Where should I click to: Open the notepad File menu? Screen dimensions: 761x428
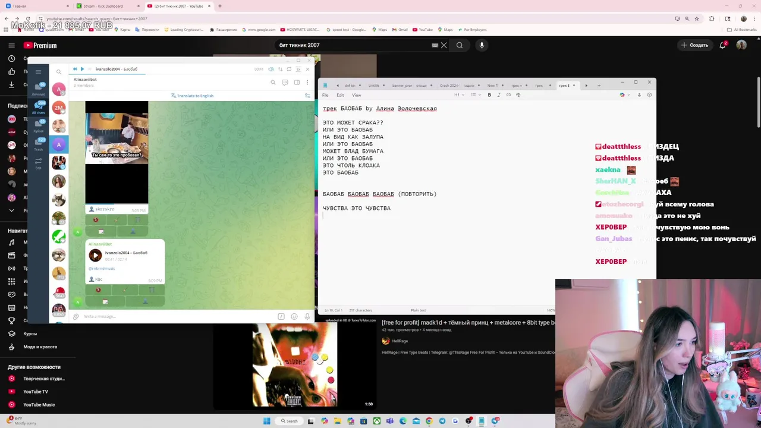325,95
